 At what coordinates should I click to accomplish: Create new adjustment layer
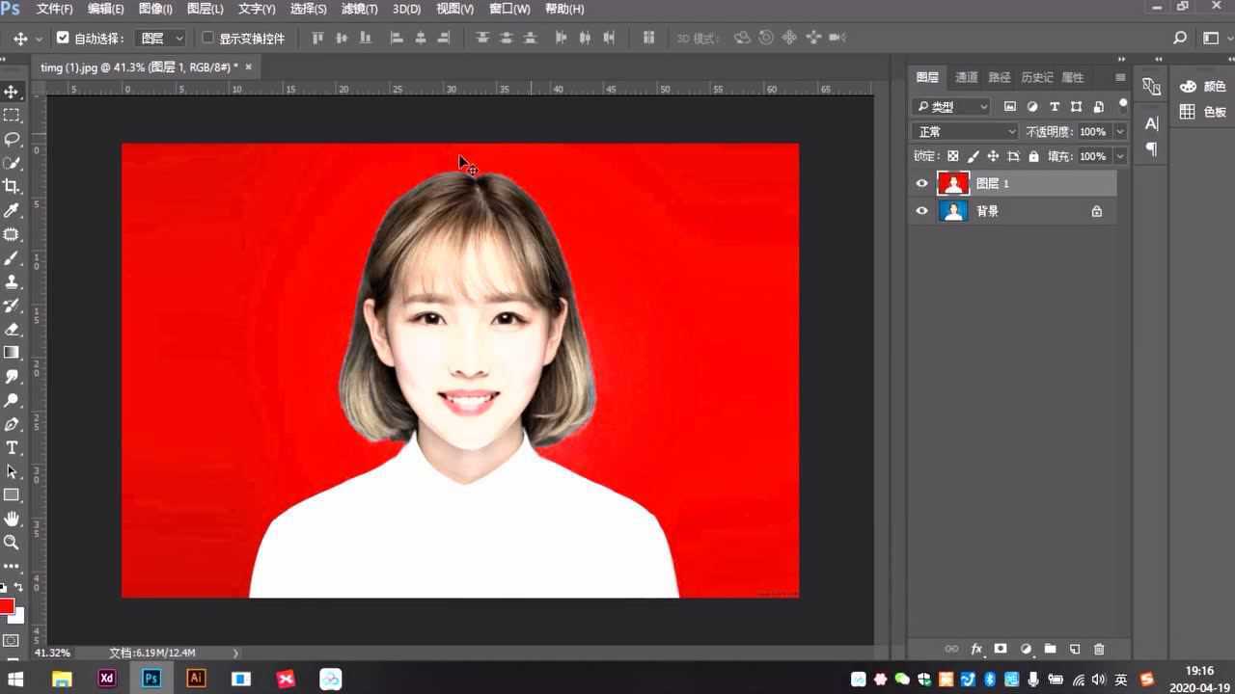[1026, 649]
